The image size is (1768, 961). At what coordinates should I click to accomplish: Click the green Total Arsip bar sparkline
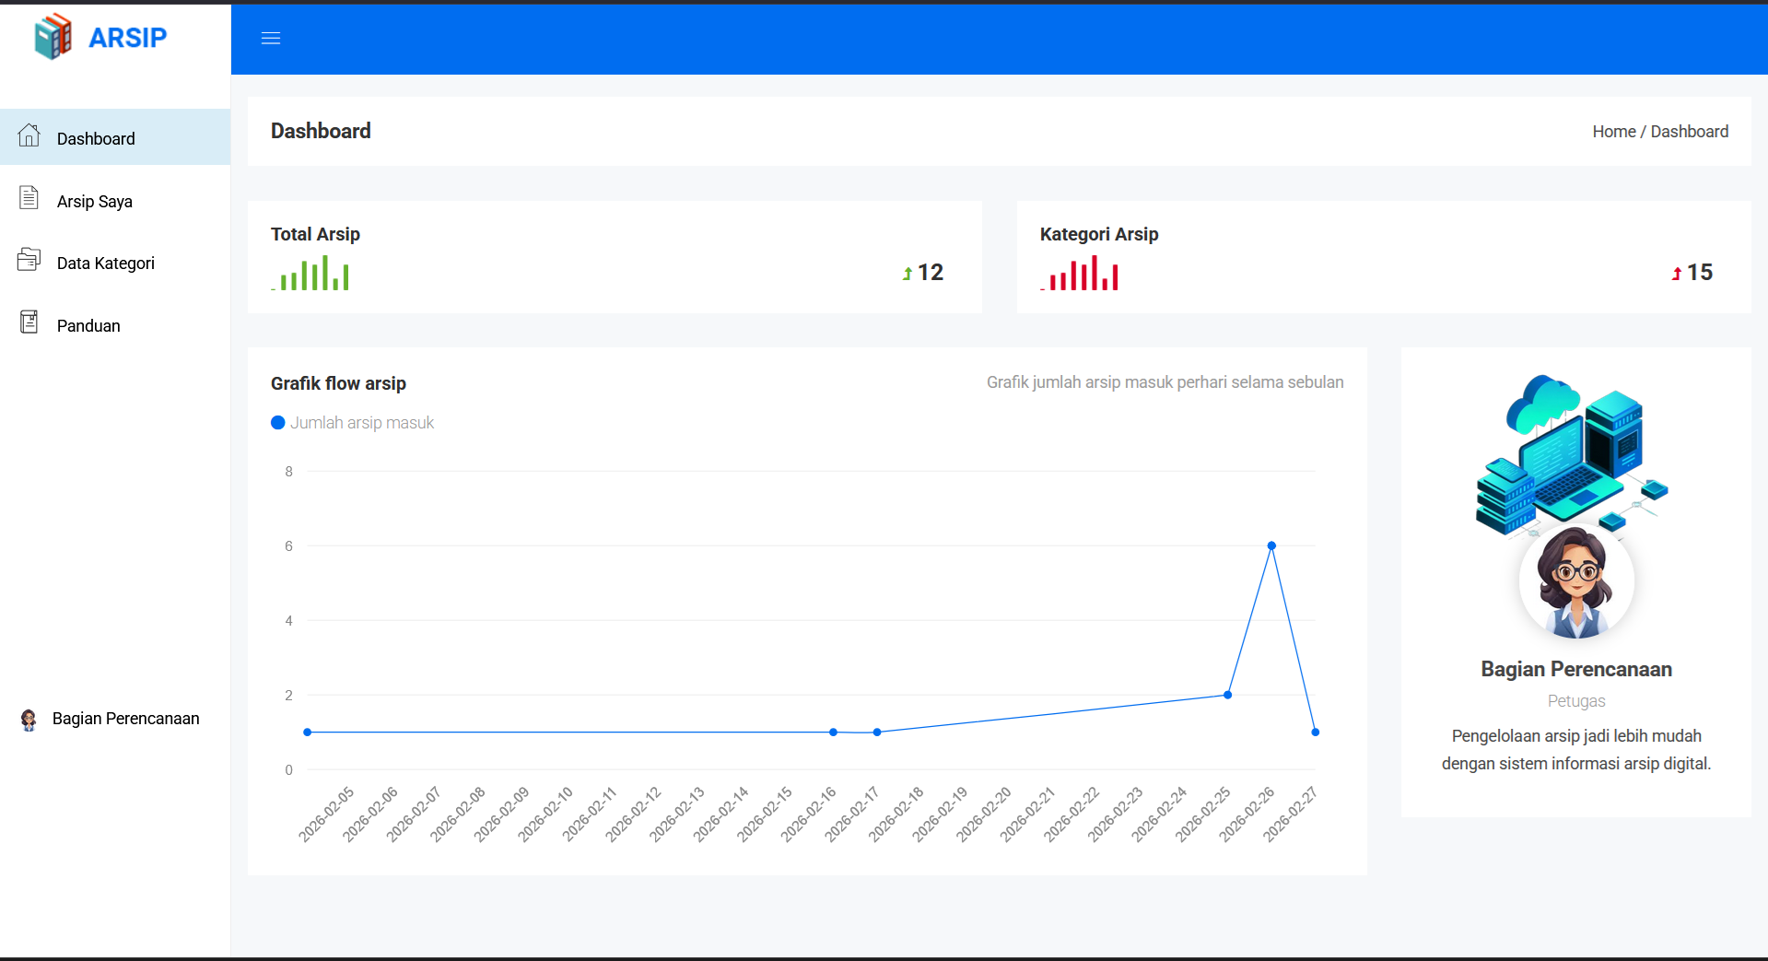click(x=310, y=274)
